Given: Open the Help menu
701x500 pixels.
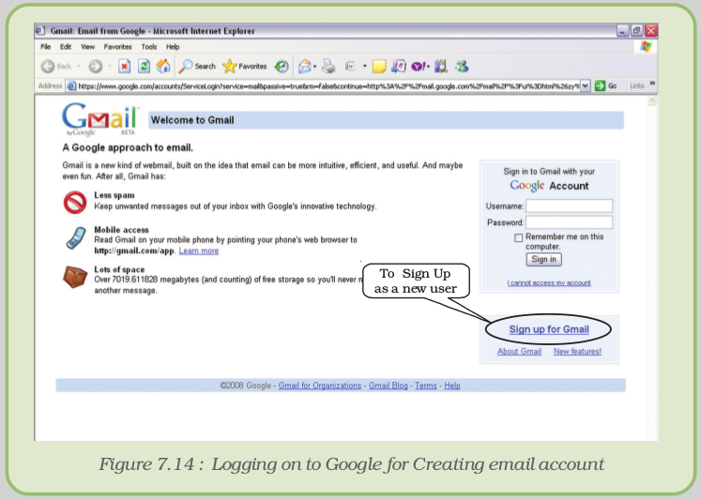Looking at the screenshot, I should coord(173,47).
